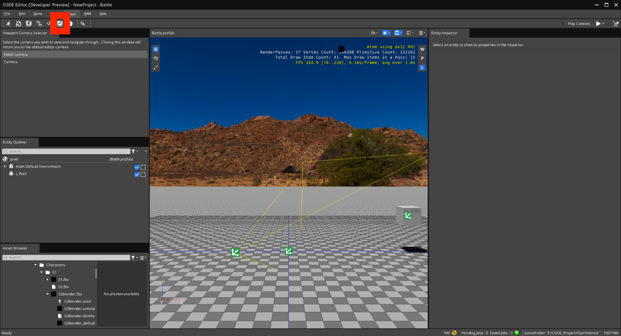Open the Help menu
The image size is (621, 336).
(103, 14)
